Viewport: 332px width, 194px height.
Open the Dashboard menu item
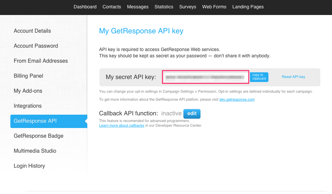click(x=85, y=7)
